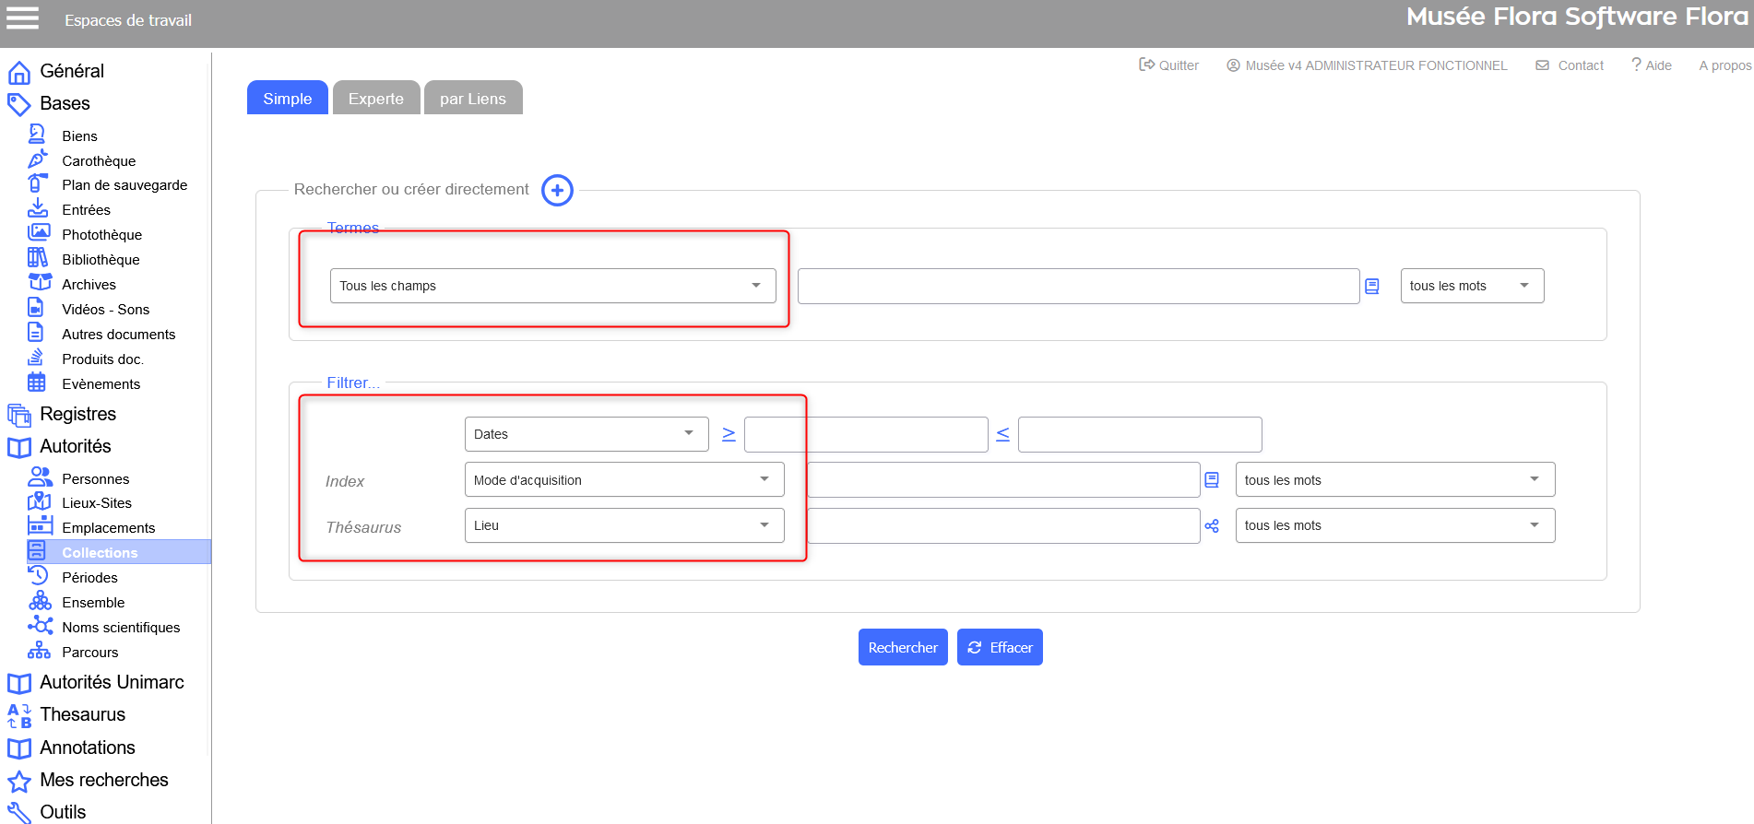Open the Mode d'acquisition index dropdown

pos(623,479)
